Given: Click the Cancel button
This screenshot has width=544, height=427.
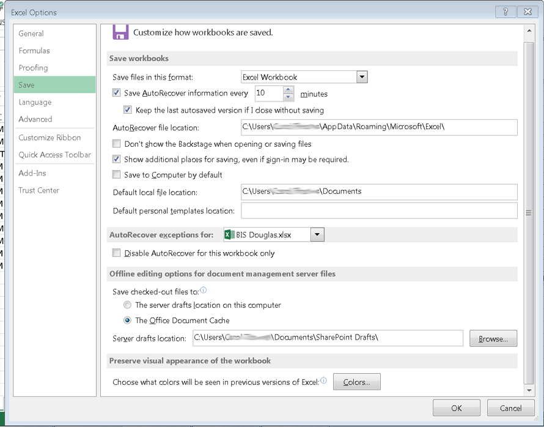Looking at the screenshot, I should [x=511, y=408].
